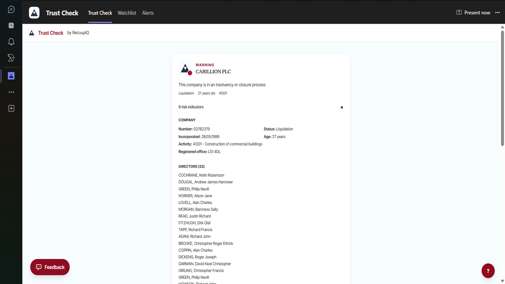Select the Trust Check app sidebar icon
The height and width of the screenshot is (284, 505).
coord(11,76)
